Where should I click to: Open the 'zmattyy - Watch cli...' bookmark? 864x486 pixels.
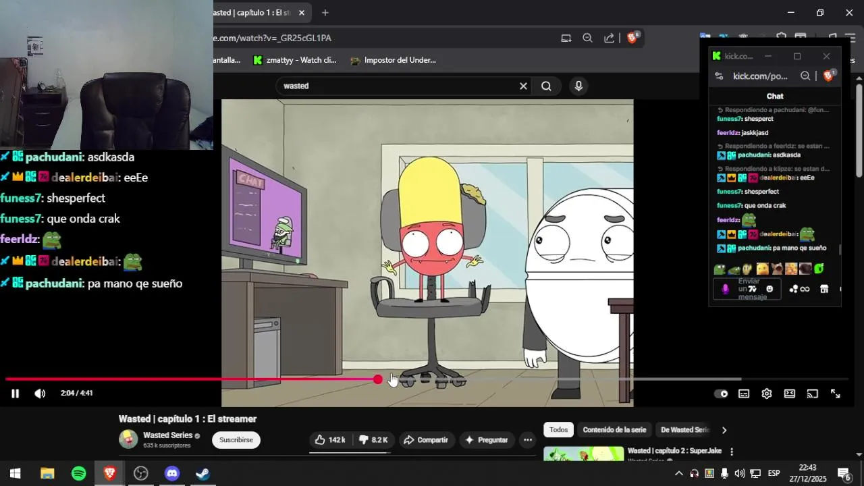tap(294, 60)
